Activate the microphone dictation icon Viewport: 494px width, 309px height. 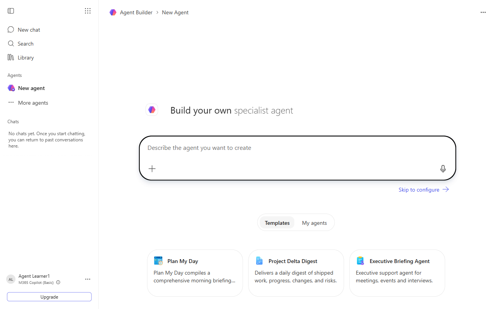coord(443,168)
